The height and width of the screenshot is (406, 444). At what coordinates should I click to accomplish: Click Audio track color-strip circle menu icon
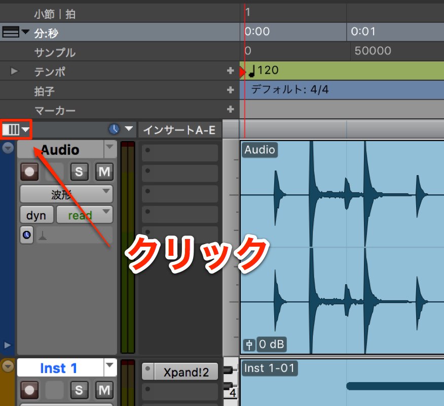pyautogui.click(x=8, y=148)
